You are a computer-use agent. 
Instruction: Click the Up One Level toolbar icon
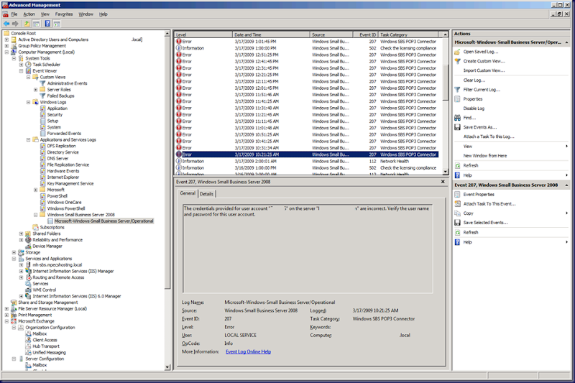[x=27, y=23]
